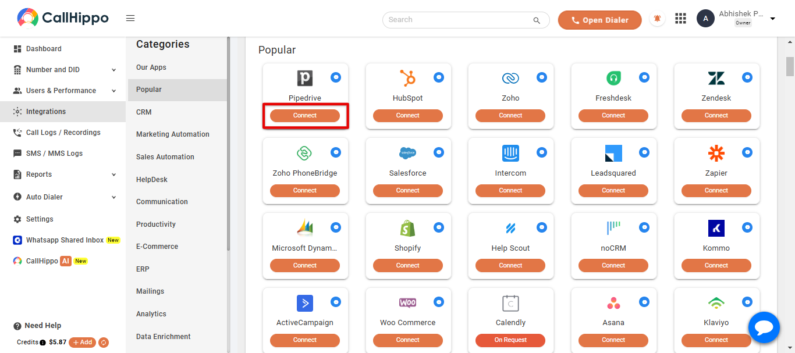The image size is (795, 353).
Task: Click the Zapier logo icon
Action: pyautogui.click(x=716, y=153)
